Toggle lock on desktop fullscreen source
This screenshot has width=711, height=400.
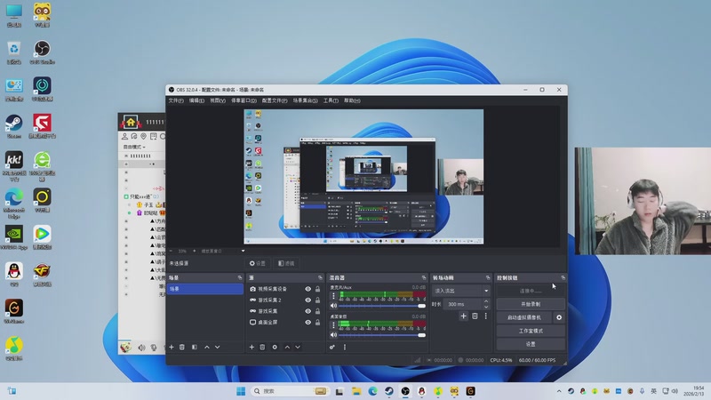click(x=317, y=323)
